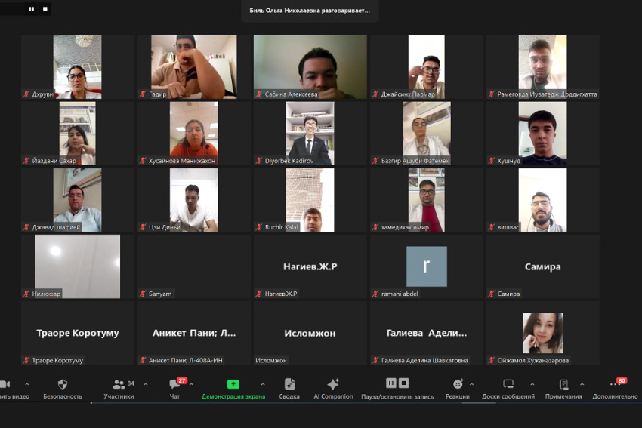The height and width of the screenshot is (428, 642).
Task: Pause recording from the title-bar recording indicator
Action: 32,9
